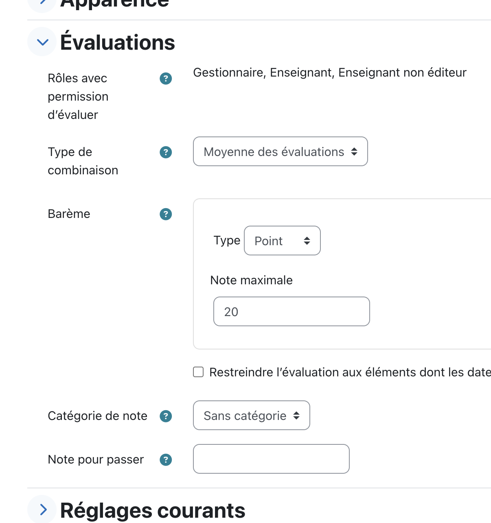This screenshot has width=491, height=523.
Task: Show help for Note pour passer
Action: (x=166, y=459)
